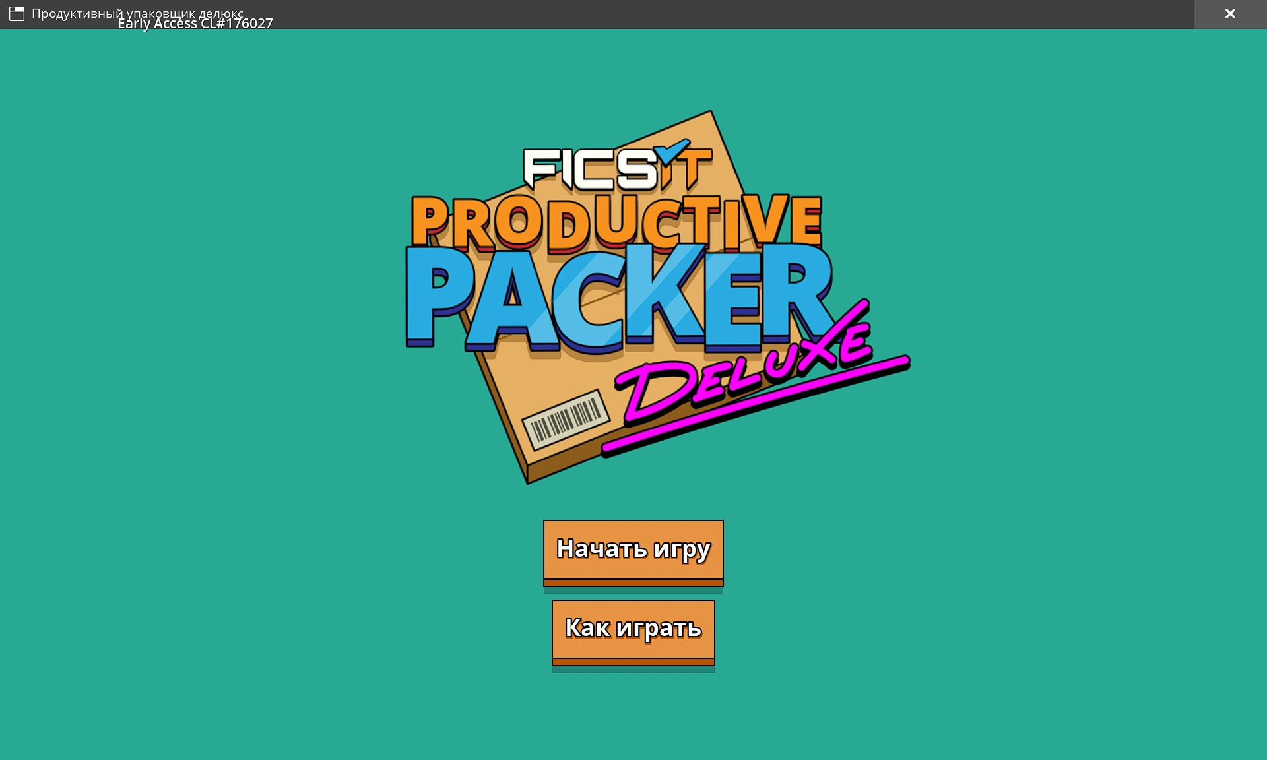Select the Early Access CL#176027 version label
Image resolution: width=1267 pixels, height=760 pixels.
point(195,24)
